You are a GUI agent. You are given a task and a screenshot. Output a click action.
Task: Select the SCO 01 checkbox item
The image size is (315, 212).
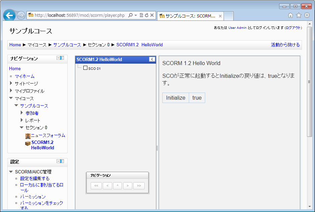click(x=85, y=68)
